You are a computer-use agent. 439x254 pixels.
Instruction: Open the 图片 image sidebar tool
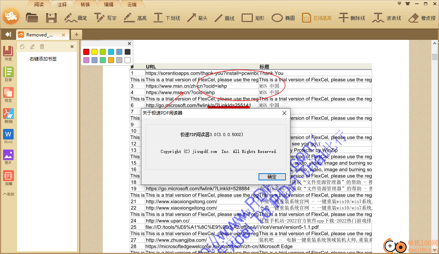[8, 157]
